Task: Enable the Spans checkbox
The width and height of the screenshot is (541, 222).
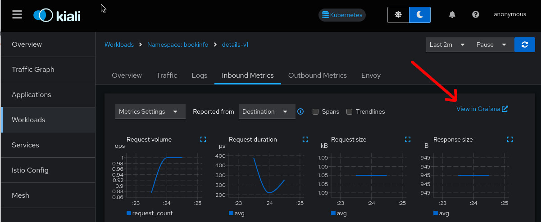Action: (316, 111)
